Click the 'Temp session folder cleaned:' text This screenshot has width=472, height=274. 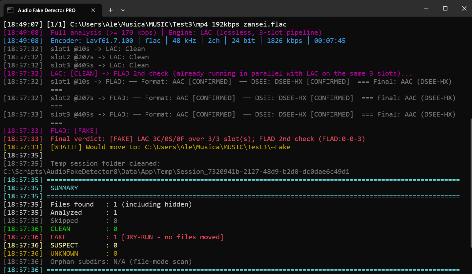[x=105, y=163]
